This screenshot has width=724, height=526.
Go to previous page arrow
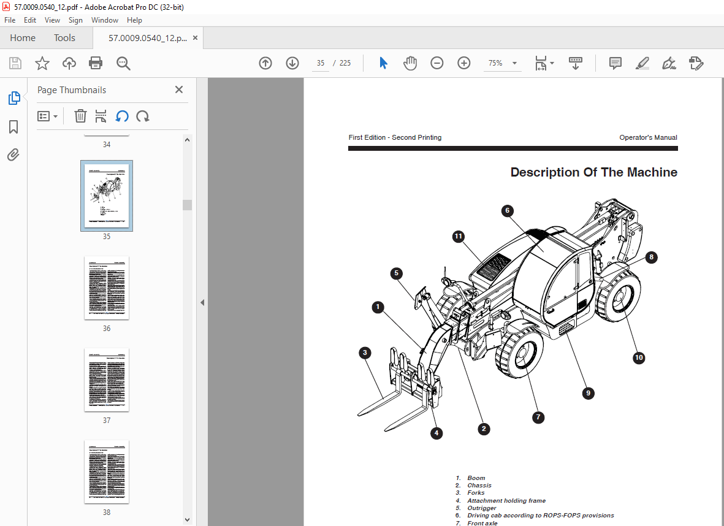coord(265,63)
